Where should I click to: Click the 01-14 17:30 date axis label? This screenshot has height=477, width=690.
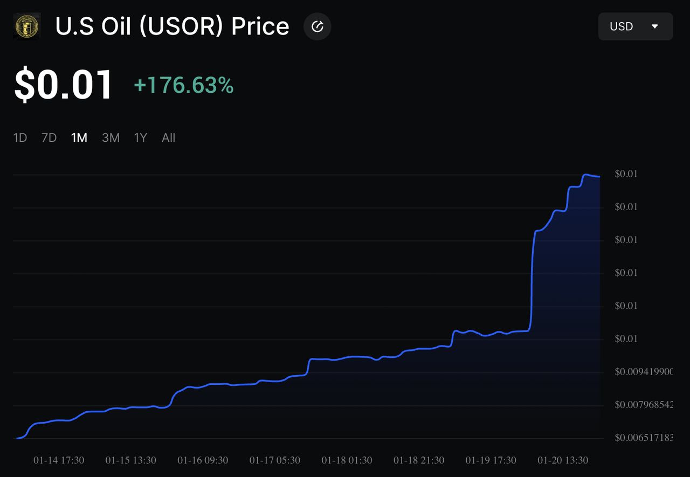(x=59, y=460)
